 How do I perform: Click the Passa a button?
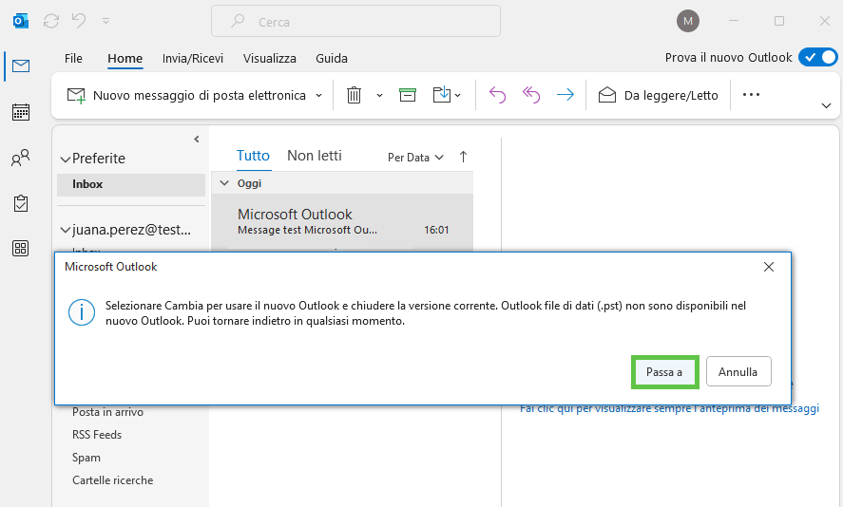tap(664, 371)
